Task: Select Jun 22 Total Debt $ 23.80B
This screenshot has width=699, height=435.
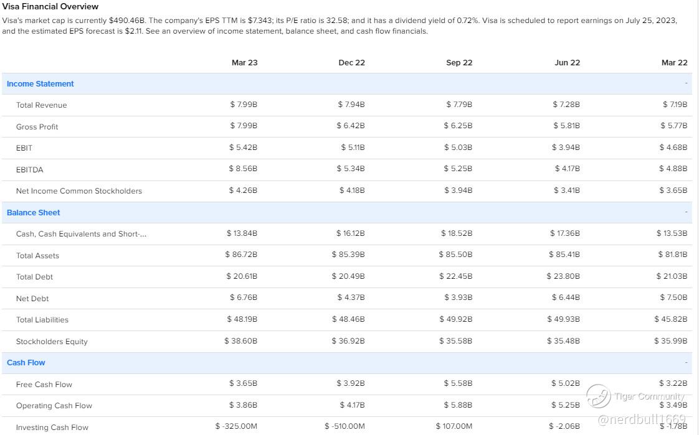Action: 563,276
